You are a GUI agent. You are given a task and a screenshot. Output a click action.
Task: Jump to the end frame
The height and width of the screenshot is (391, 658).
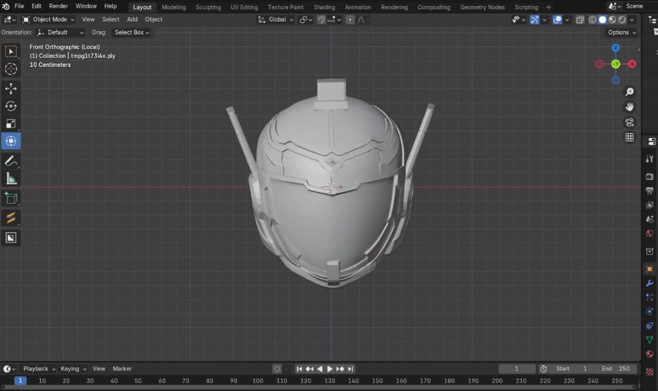point(350,369)
